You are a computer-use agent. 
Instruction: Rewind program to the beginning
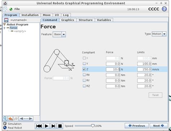click(x=39, y=126)
